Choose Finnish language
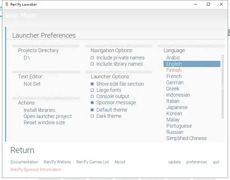 (174, 70)
